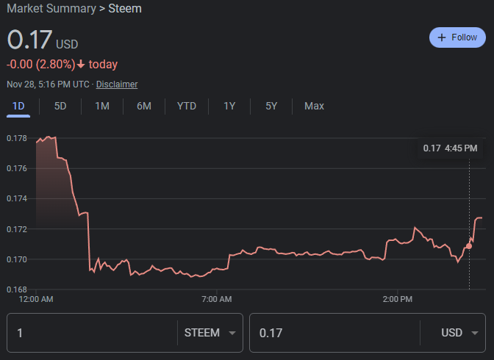
Task: Open the USD currency dropdown
Action: pyautogui.click(x=459, y=333)
